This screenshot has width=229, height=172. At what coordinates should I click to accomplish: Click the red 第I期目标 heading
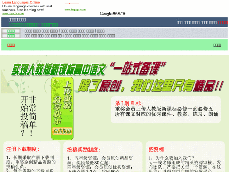click(129, 103)
